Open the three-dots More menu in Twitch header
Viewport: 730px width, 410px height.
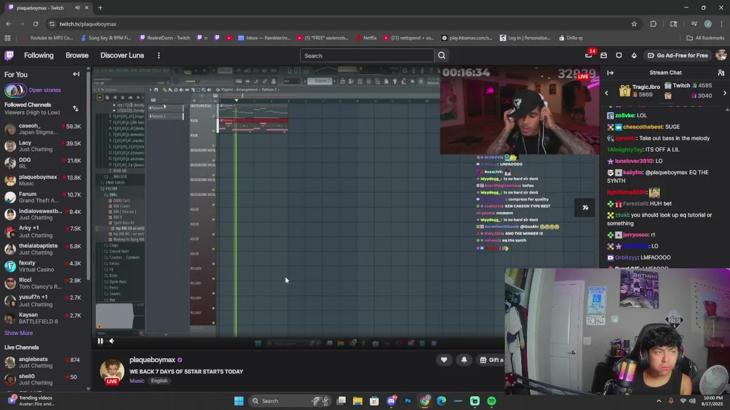(159, 55)
